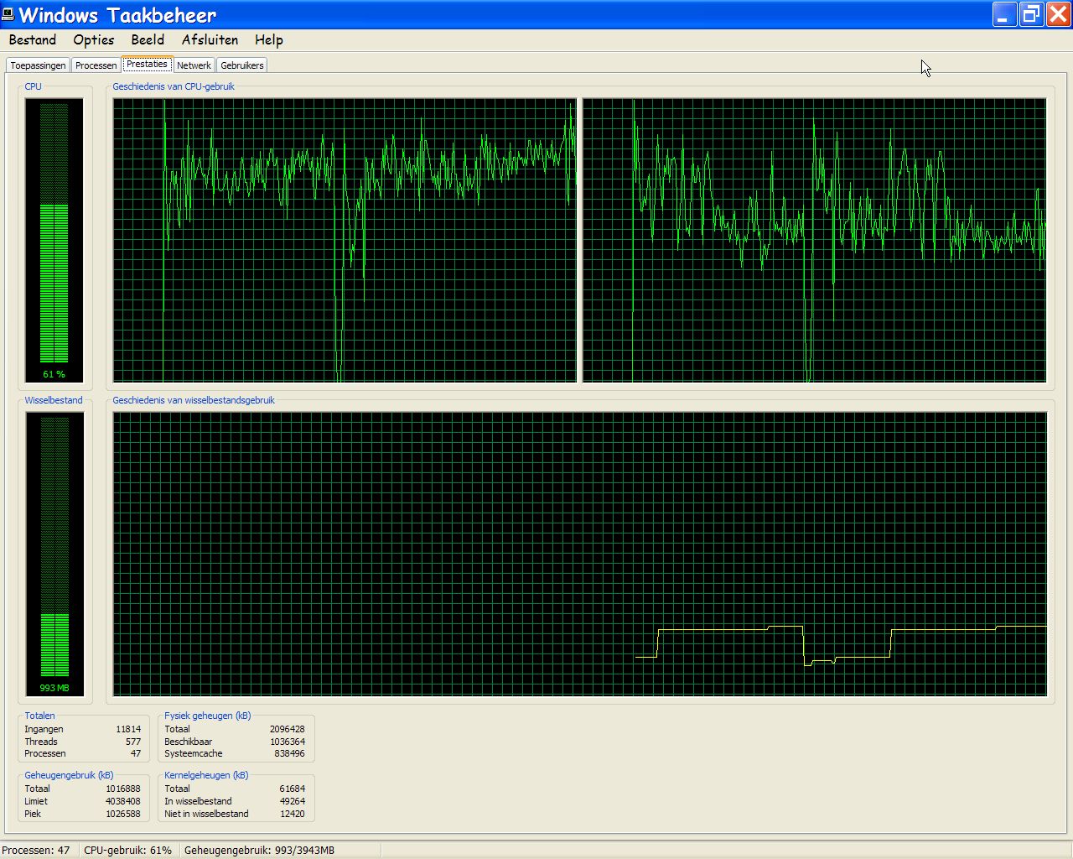Click the Wisselbestand meter showing 993 MB
This screenshot has width=1073, height=859.
[x=54, y=554]
